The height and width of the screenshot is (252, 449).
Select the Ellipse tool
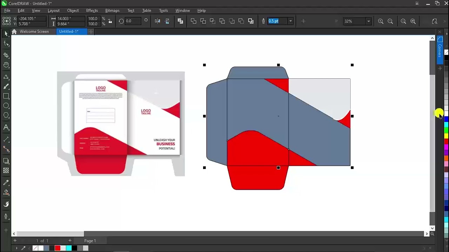coord(6,106)
